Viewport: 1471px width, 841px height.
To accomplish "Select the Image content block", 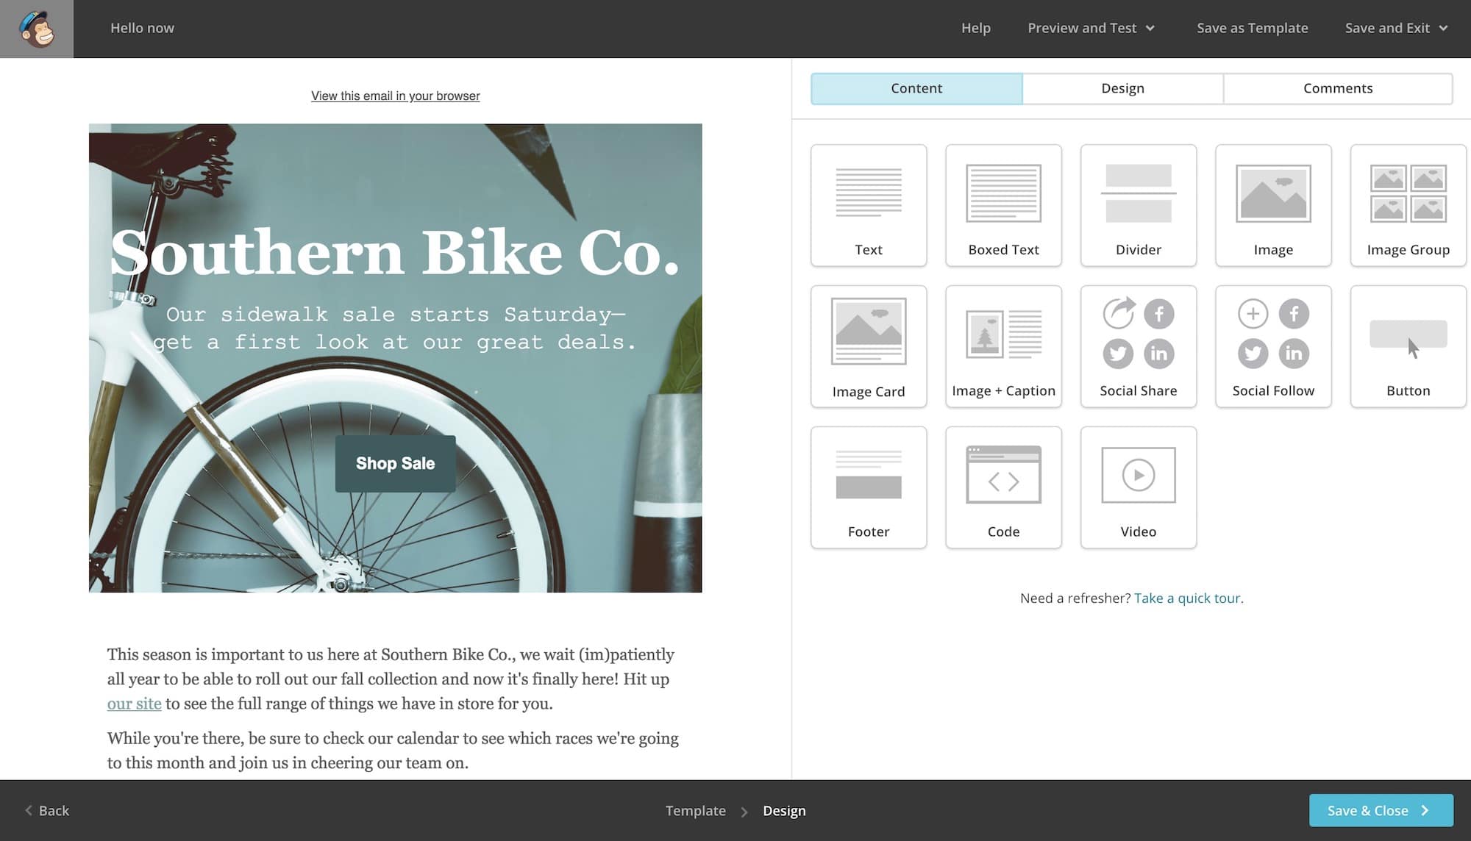I will pyautogui.click(x=1273, y=204).
